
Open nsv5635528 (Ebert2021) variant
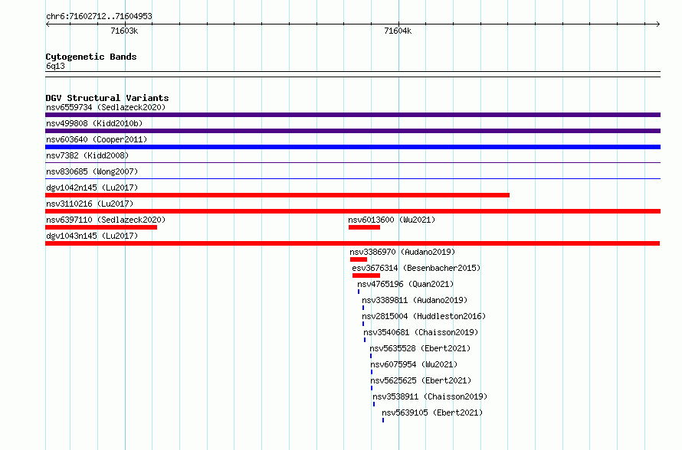420,348
